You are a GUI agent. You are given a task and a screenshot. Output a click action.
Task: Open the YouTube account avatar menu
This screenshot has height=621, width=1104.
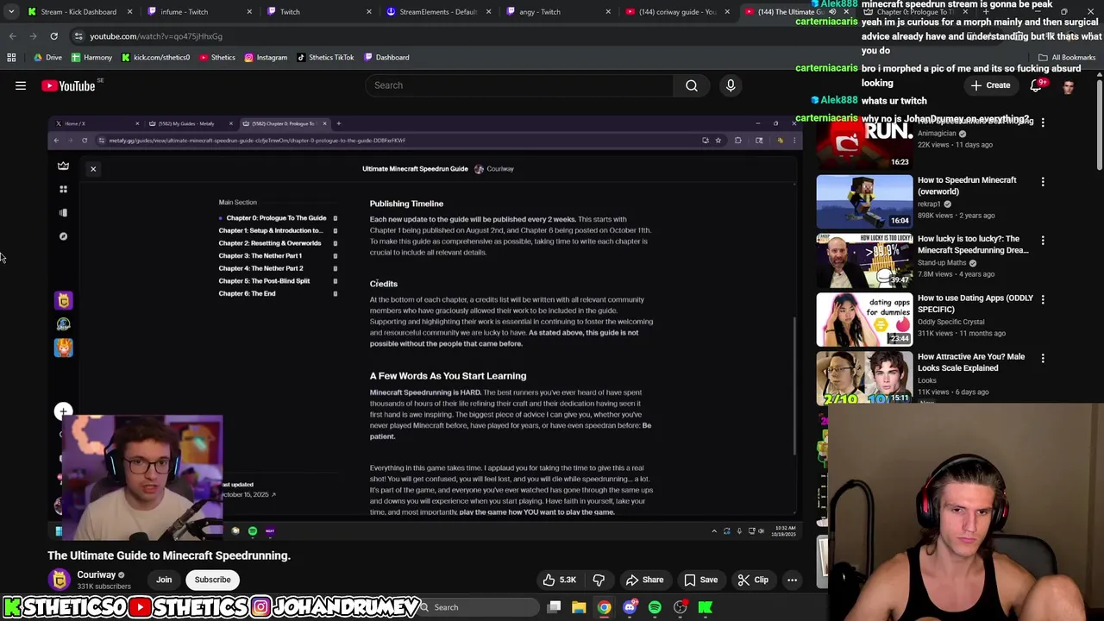pyautogui.click(x=1069, y=86)
